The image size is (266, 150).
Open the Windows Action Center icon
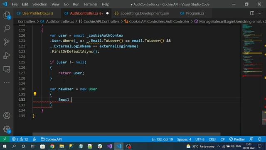(259, 146)
